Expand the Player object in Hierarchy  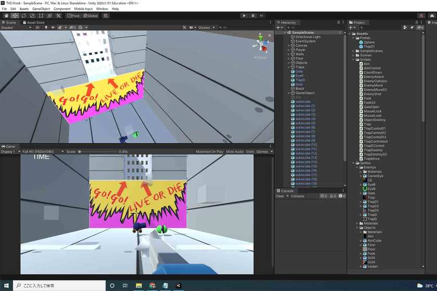click(289, 50)
